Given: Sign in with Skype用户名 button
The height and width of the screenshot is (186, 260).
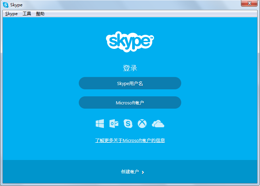Looking at the screenshot, I should pos(130,83).
